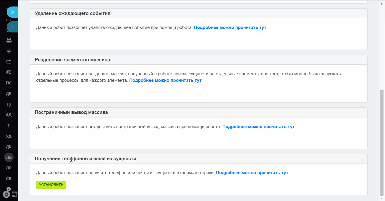385x201 pixels.
Task: Open the contact card icon in sidebar
Action: click(x=9, y=72)
